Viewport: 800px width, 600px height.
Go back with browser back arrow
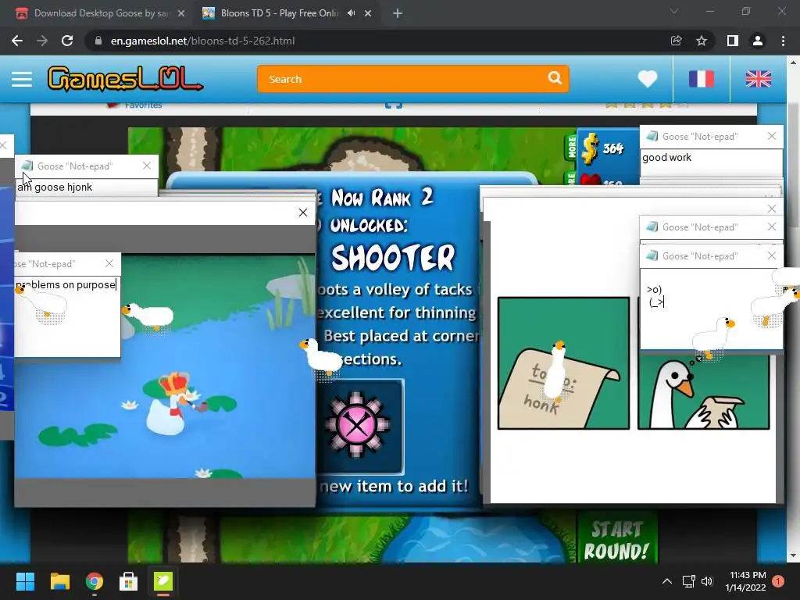pyautogui.click(x=17, y=41)
